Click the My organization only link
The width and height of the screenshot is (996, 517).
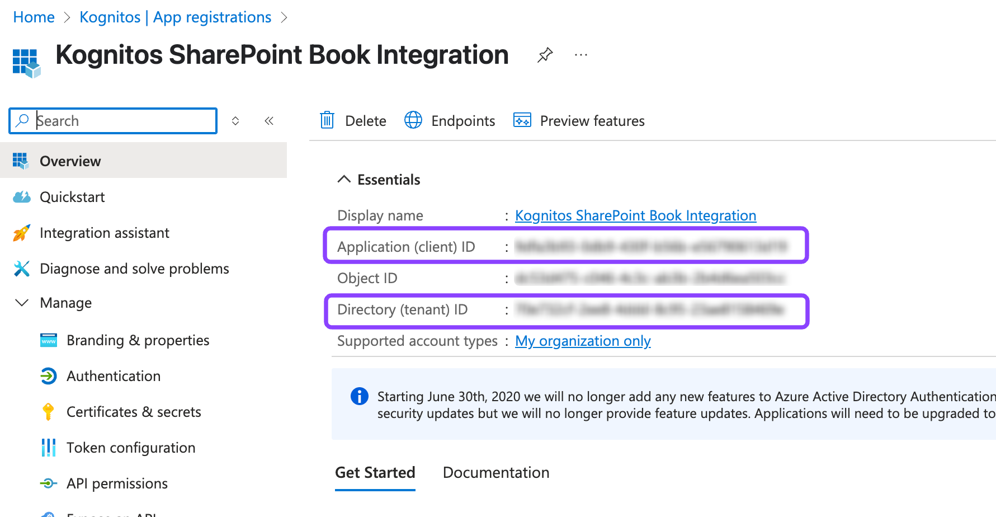click(x=583, y=341)
